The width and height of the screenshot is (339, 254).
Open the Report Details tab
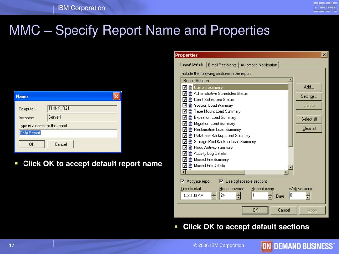192,64
